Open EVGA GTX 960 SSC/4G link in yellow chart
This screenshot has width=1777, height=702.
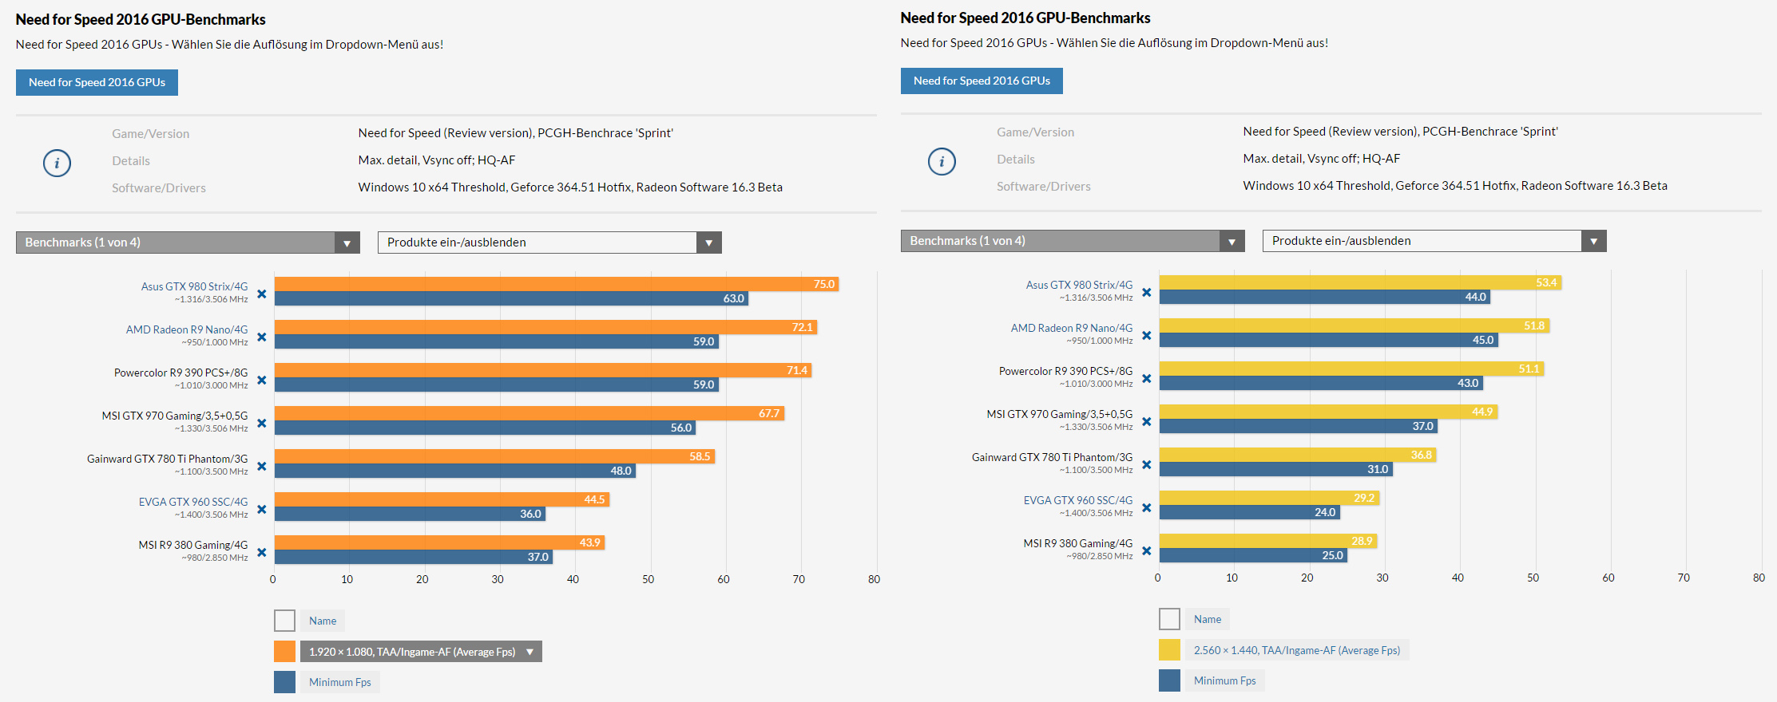click(x=1078, y=500)
